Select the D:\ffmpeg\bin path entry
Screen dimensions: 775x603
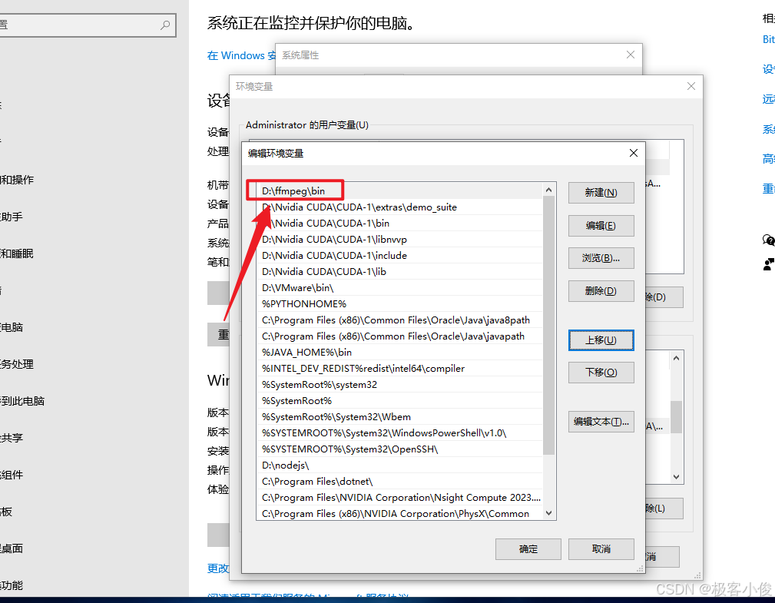[x=399, y=191]
